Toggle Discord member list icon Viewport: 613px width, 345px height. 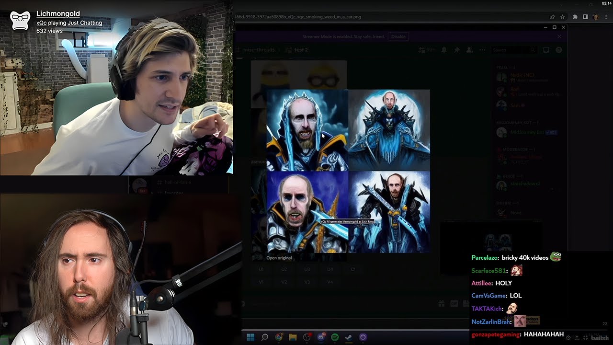coord(470,50)
